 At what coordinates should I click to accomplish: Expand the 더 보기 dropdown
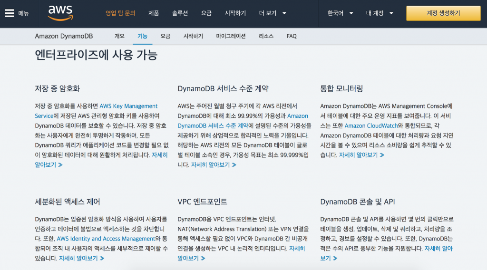click(273, 13)
